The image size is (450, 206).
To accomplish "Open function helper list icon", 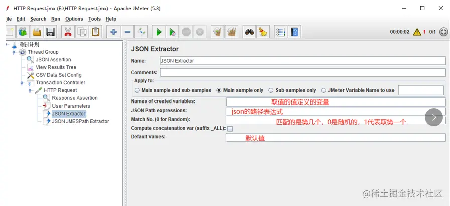I will click(280, 32).
